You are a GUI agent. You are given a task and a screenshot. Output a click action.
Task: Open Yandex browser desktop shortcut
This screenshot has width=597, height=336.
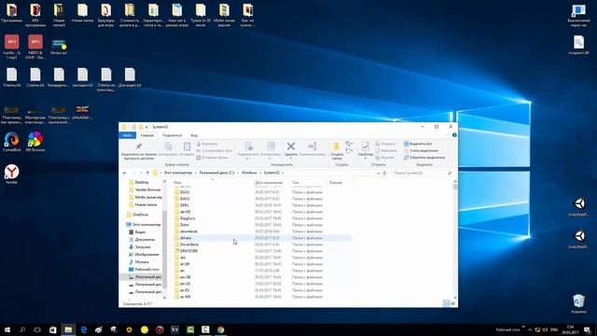pyautogui.click(x=12, y=175)
